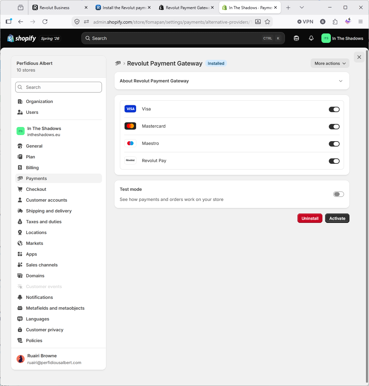Click the In The Shadows store avatar in sidebar

pyautogui.click(x=21, y=131)
